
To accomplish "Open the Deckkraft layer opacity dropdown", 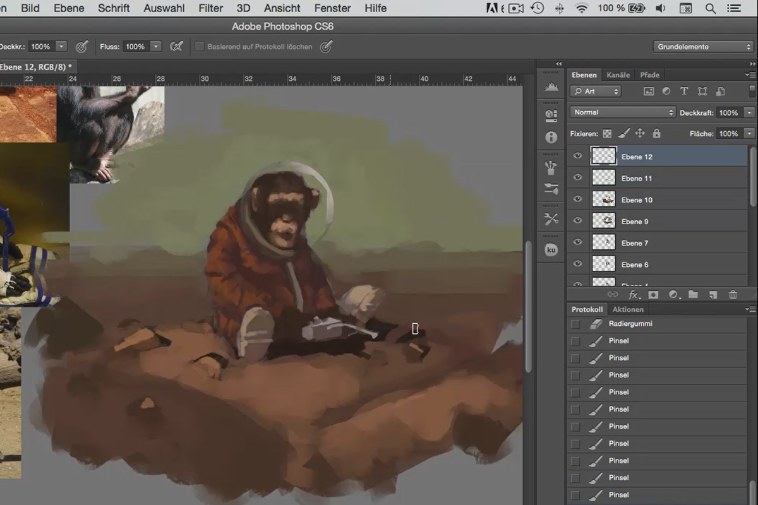I will 749,112.
